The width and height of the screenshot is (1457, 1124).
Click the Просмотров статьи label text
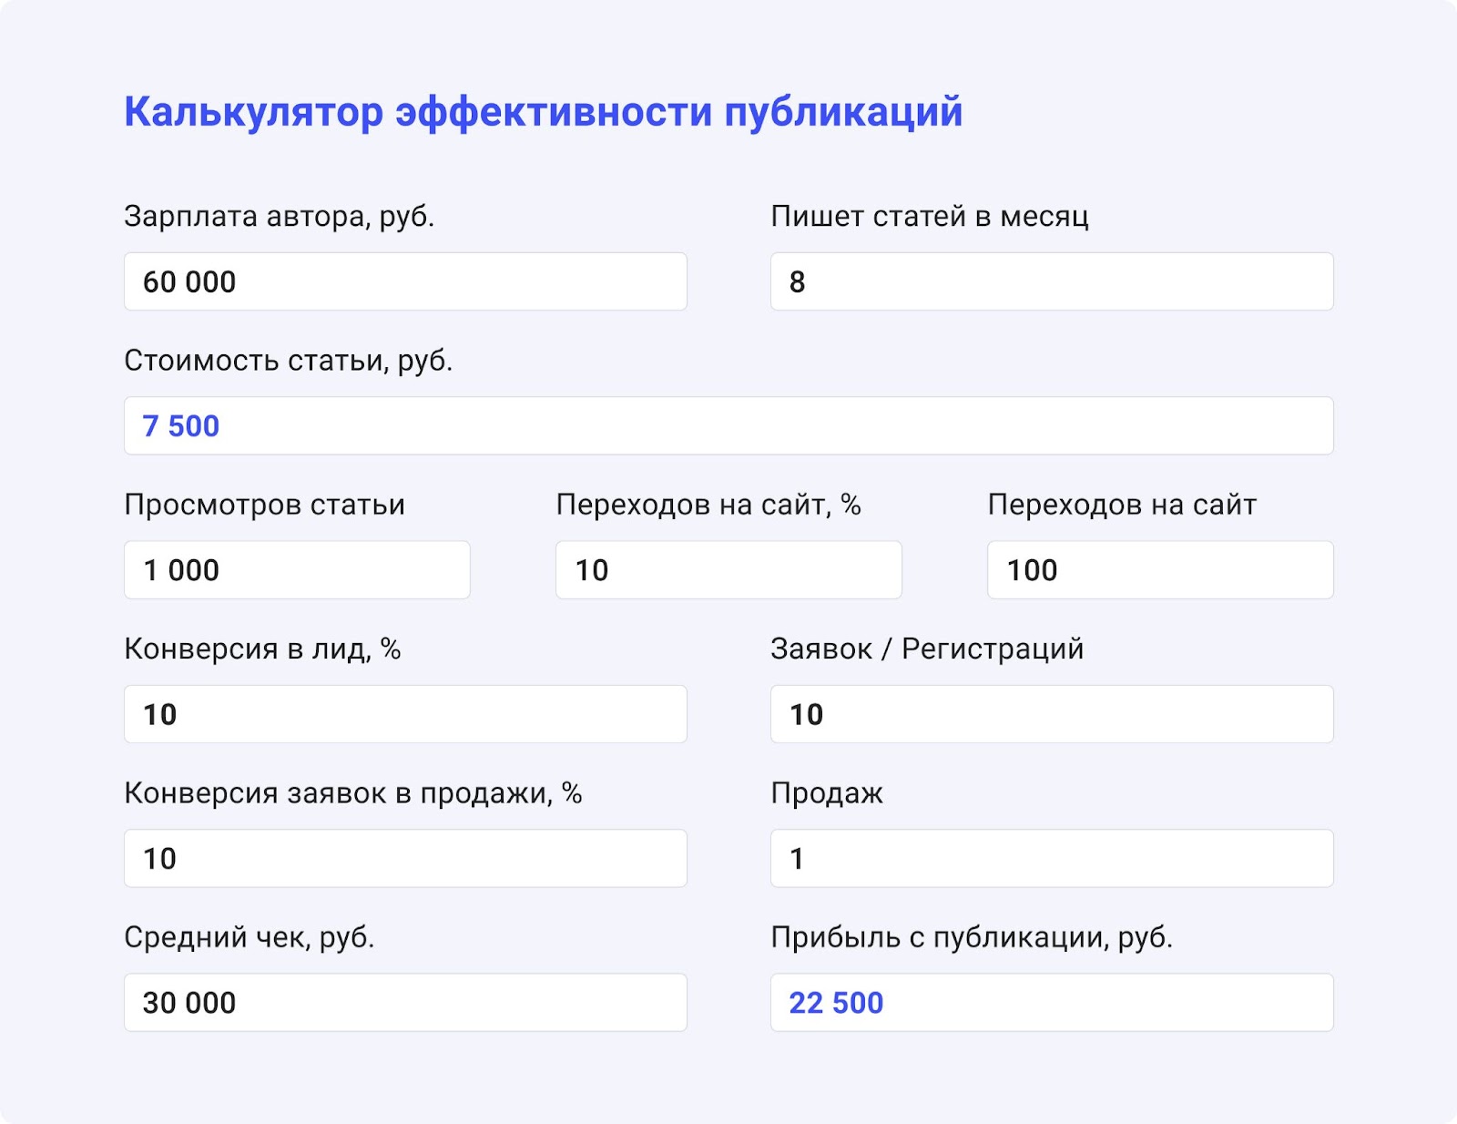click(x=265, y=505)
